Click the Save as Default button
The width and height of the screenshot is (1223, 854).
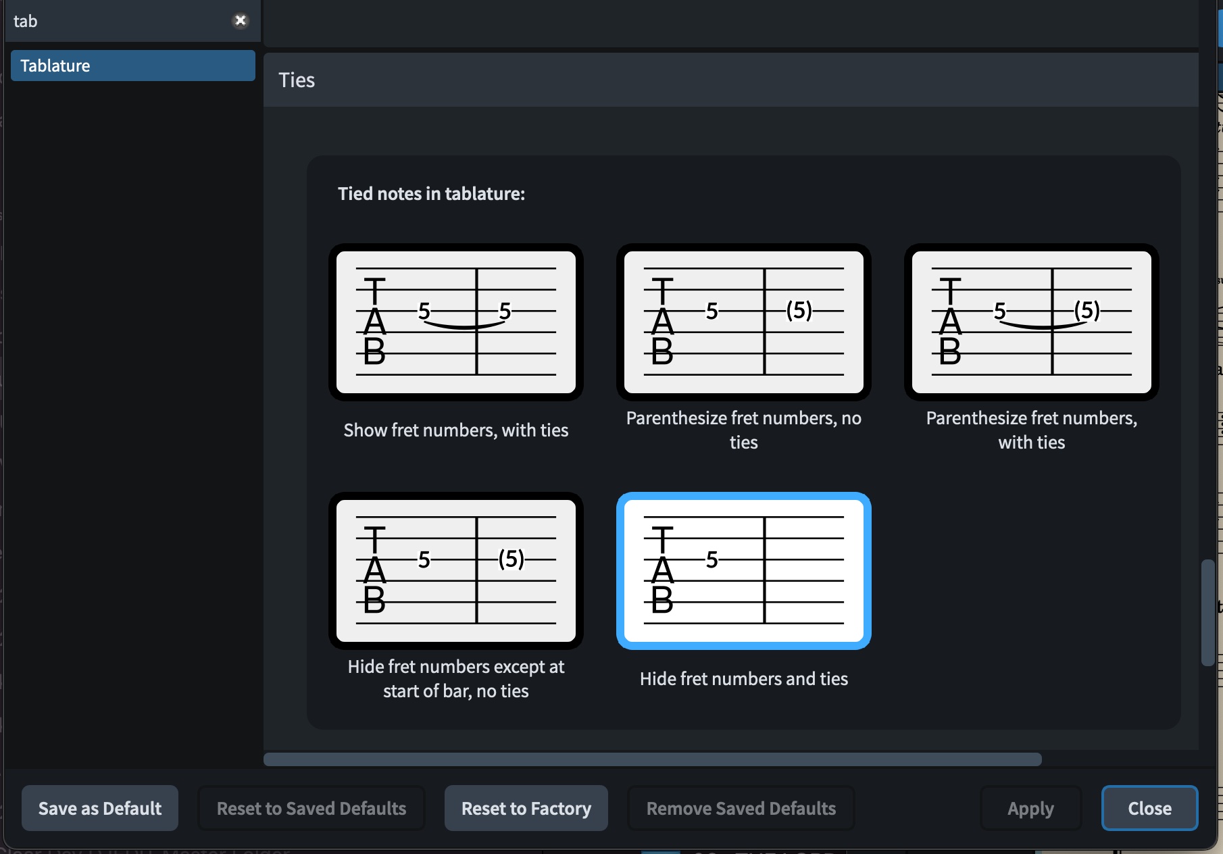click(100, 808)
